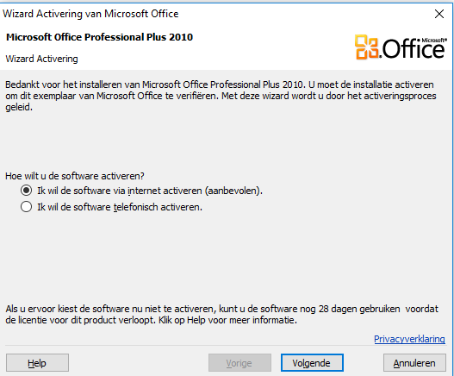Open Help for activation information
This screenshot has height=376, width=454.
point(37,363)
